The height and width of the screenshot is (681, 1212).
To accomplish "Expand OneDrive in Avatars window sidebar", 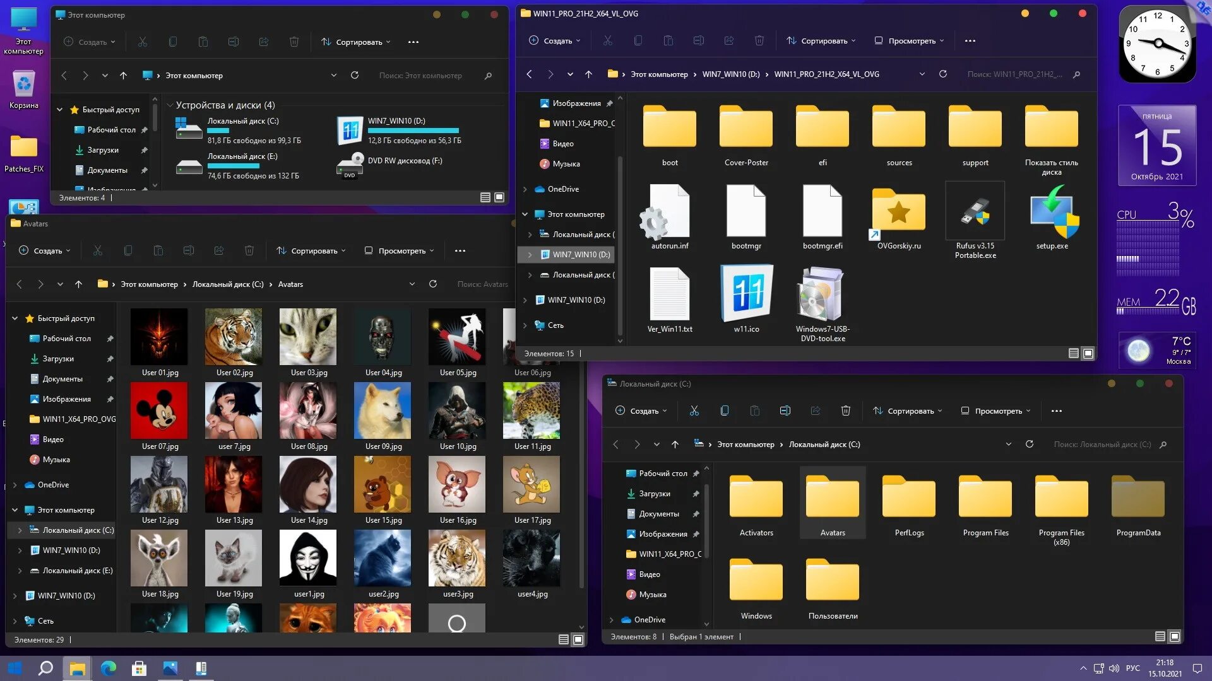I will pyautogui.click(x=15, y=486).
